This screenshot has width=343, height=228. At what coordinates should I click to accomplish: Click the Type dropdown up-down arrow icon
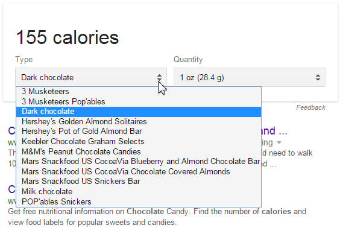click(159, 77)
